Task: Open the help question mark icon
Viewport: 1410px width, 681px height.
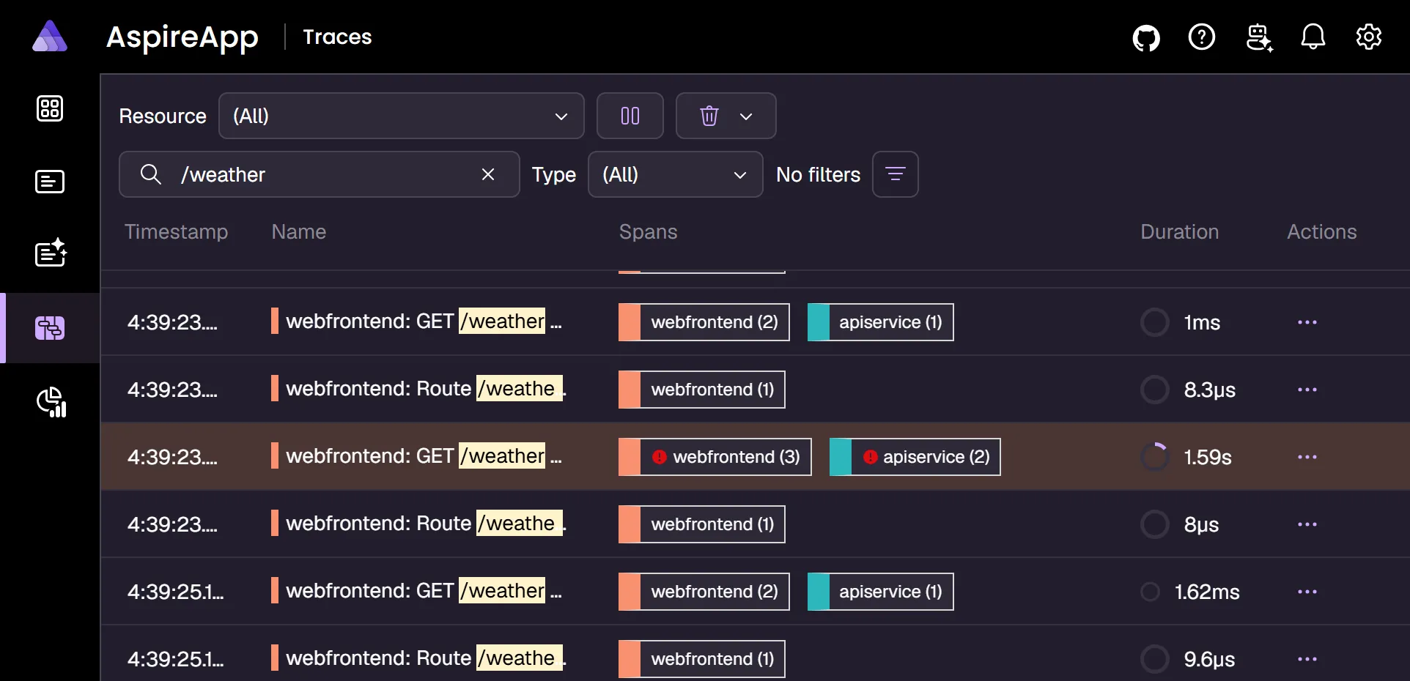Action: (1202, 37)
